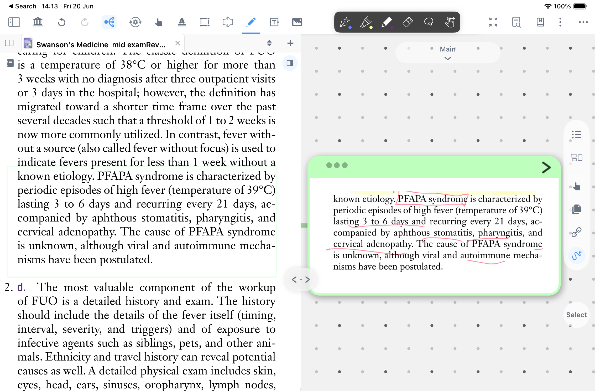Select the text underline annotation tool
The image size is (595, 391).
[182, 22]
